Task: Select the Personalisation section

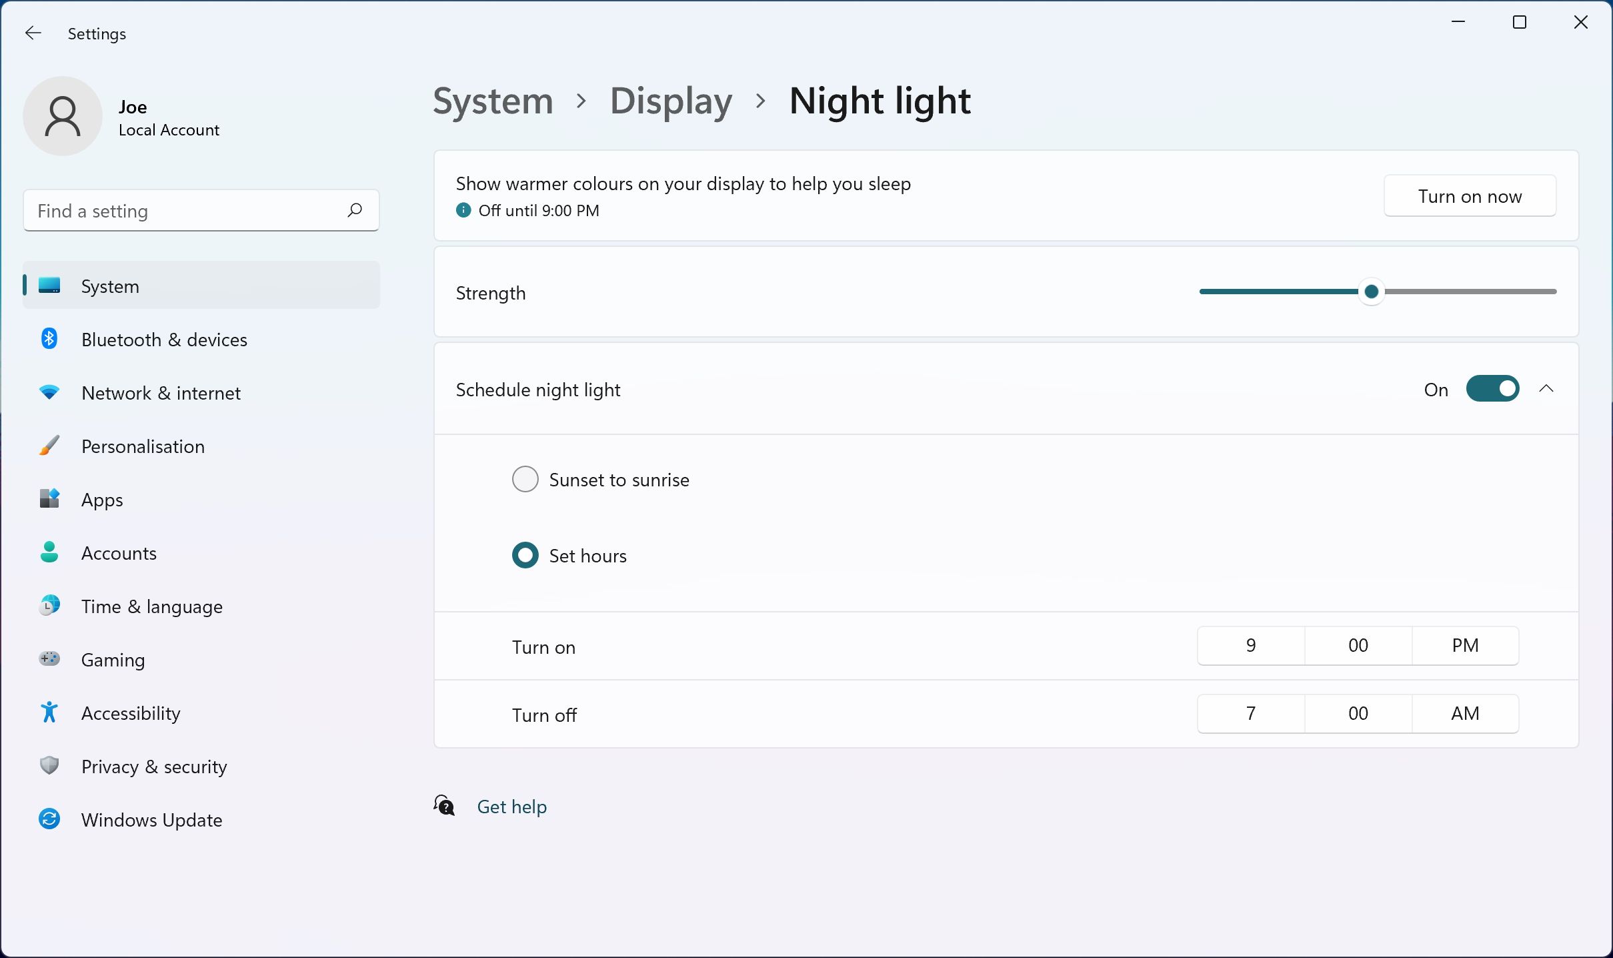Action: tap(143, 446)
